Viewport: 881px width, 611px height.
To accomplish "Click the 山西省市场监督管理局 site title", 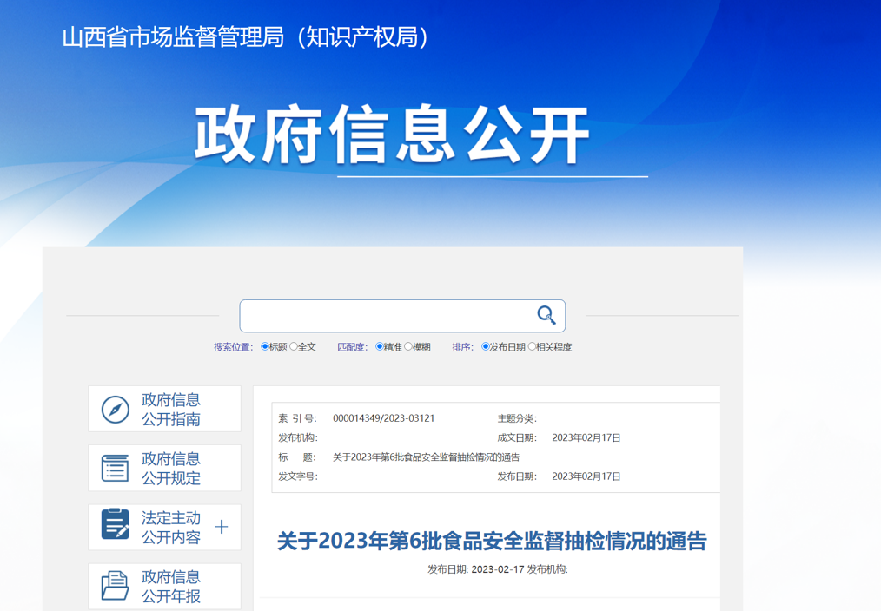I will (246, 37).
